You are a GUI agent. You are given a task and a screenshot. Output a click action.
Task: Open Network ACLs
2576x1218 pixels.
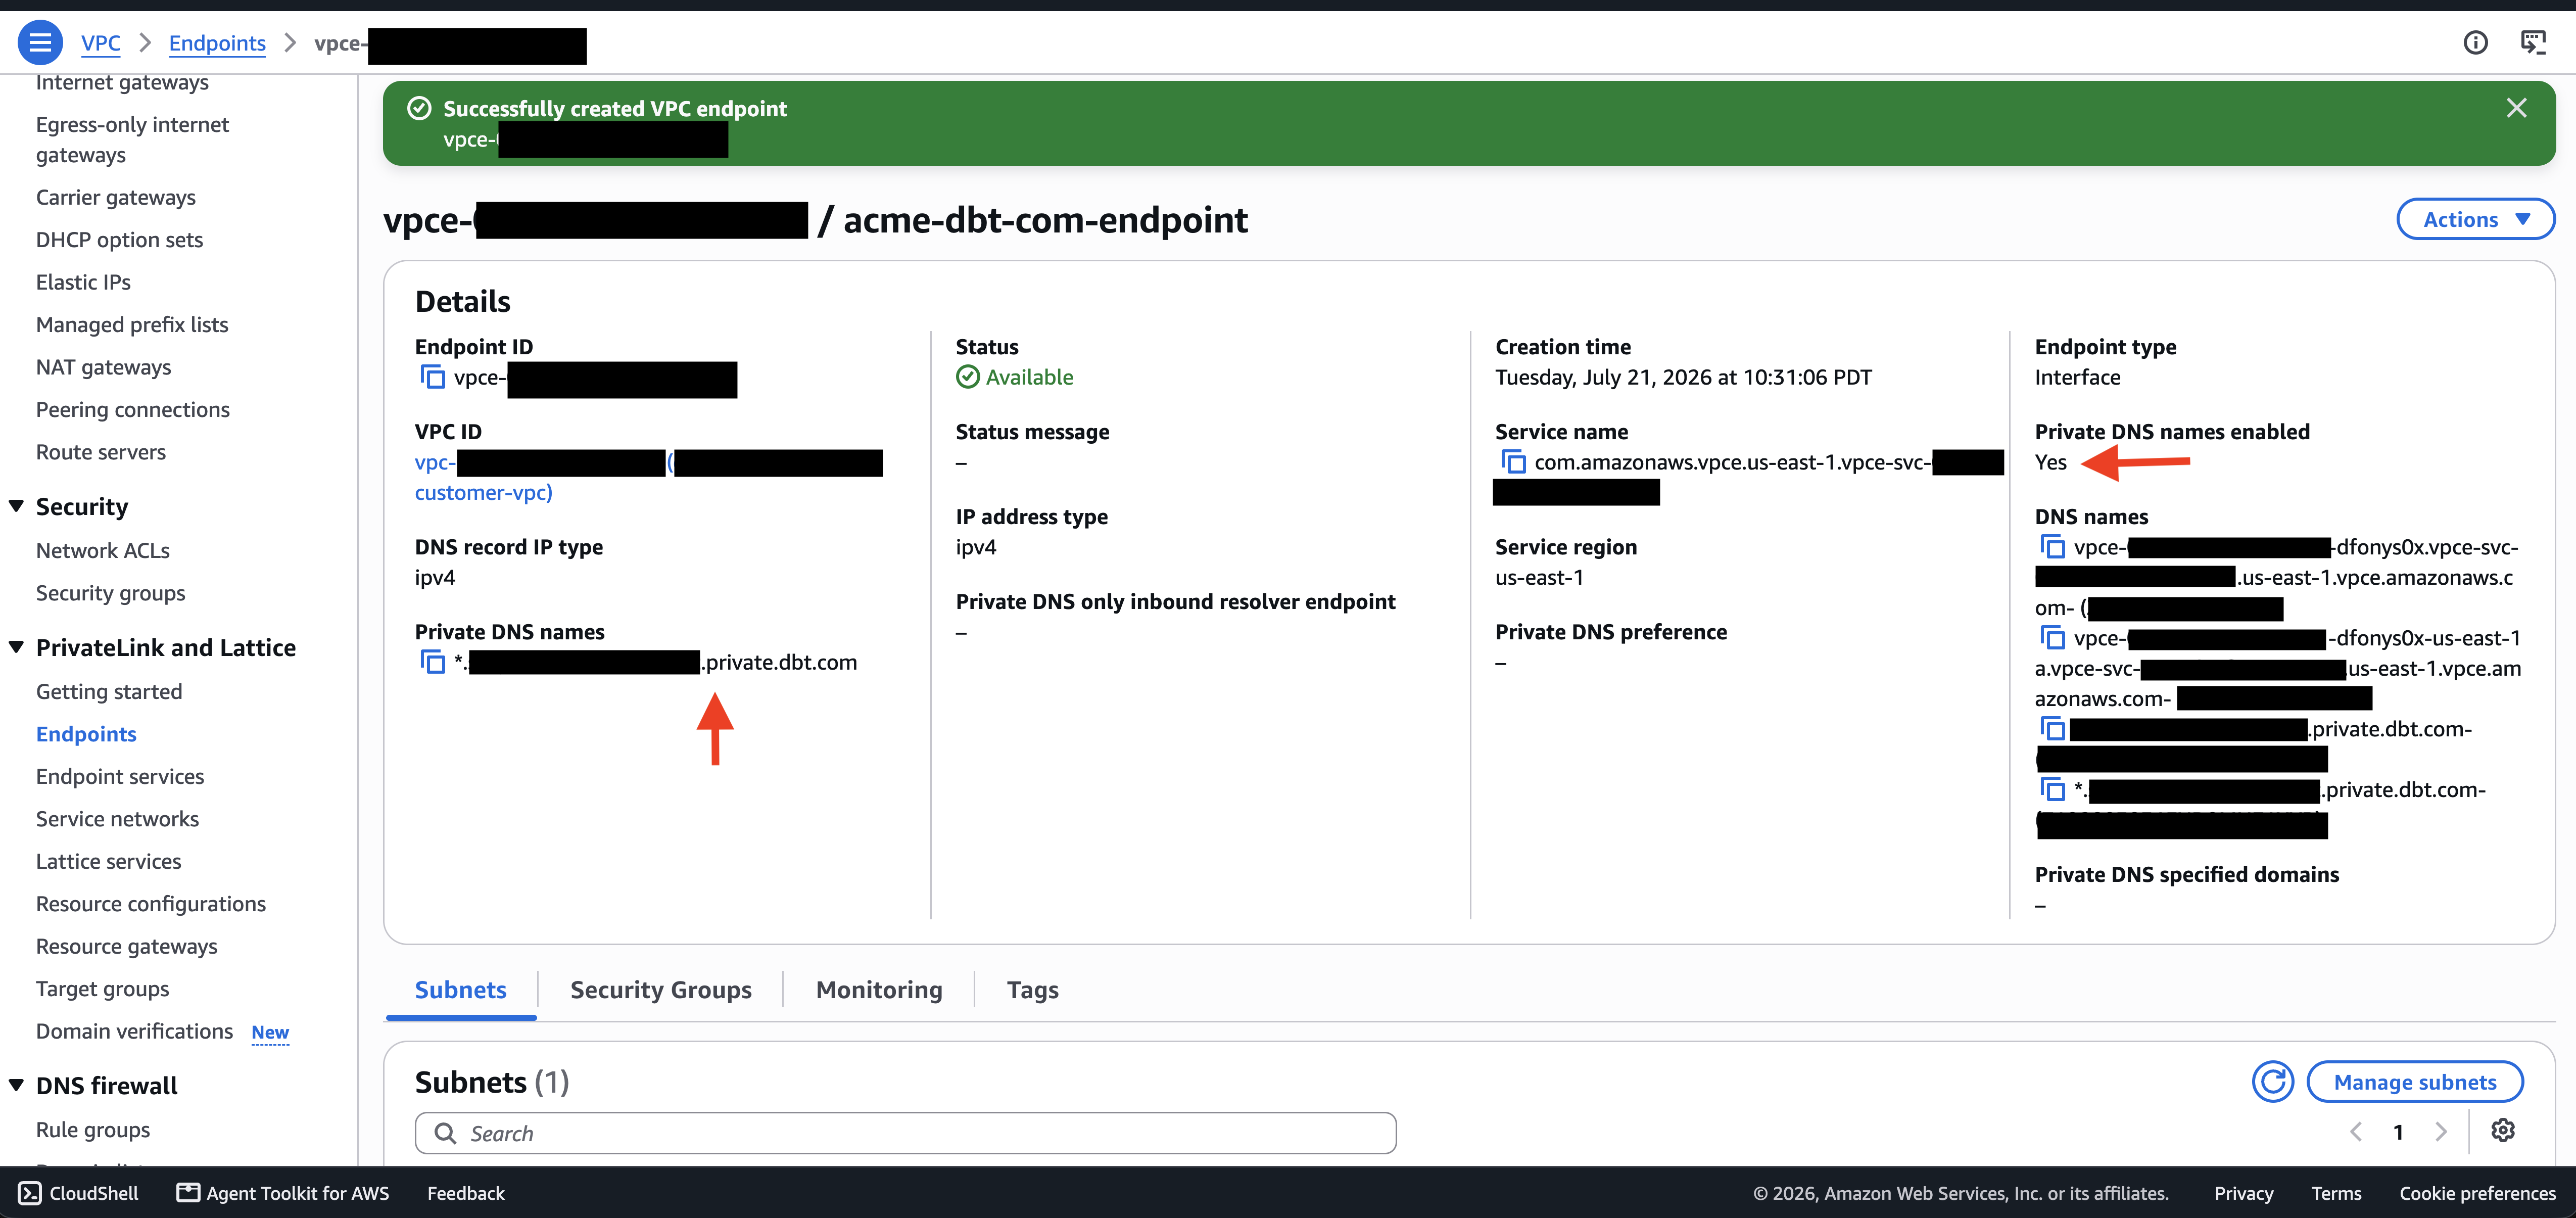point(103,551)
